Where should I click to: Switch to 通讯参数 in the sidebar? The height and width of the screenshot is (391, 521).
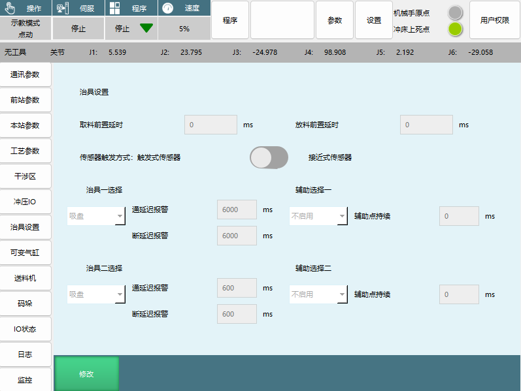[x=25, y=74]
